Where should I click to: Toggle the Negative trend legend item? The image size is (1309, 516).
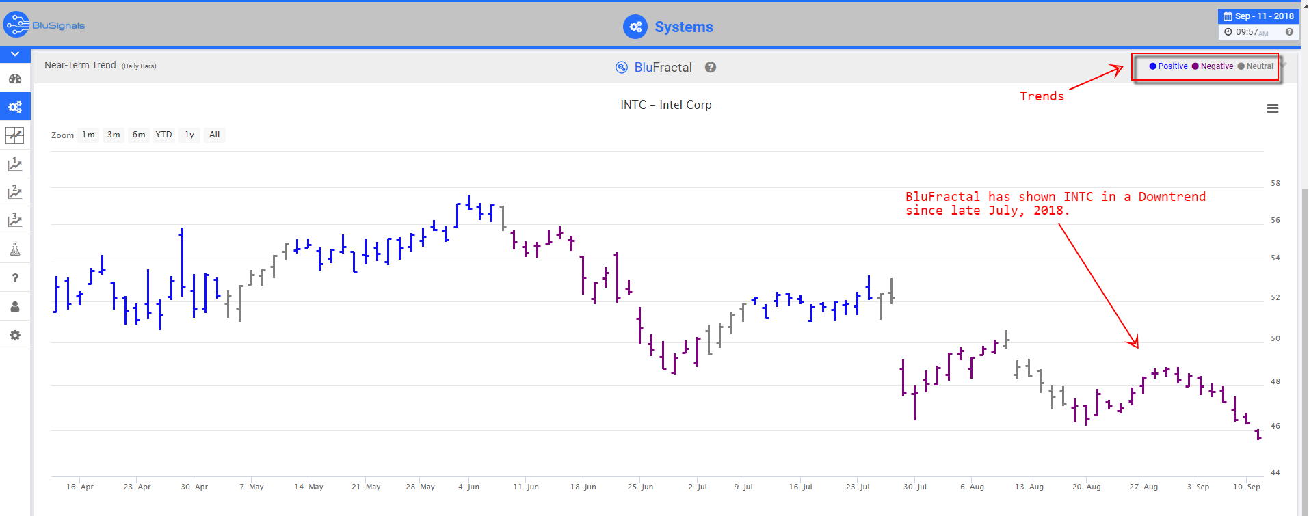1213,66
